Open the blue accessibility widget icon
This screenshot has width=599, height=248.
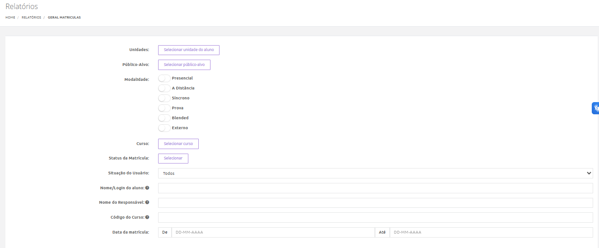[596, 108]
